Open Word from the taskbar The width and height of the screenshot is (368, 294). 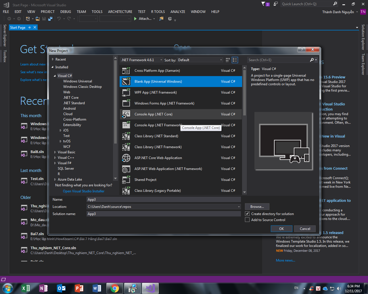tap(97, 288)
